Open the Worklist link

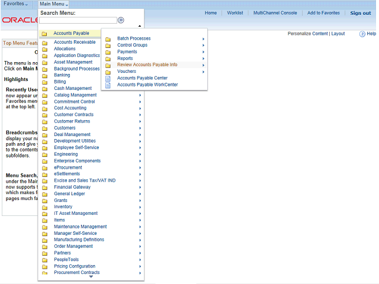click(x=235, y=13)
